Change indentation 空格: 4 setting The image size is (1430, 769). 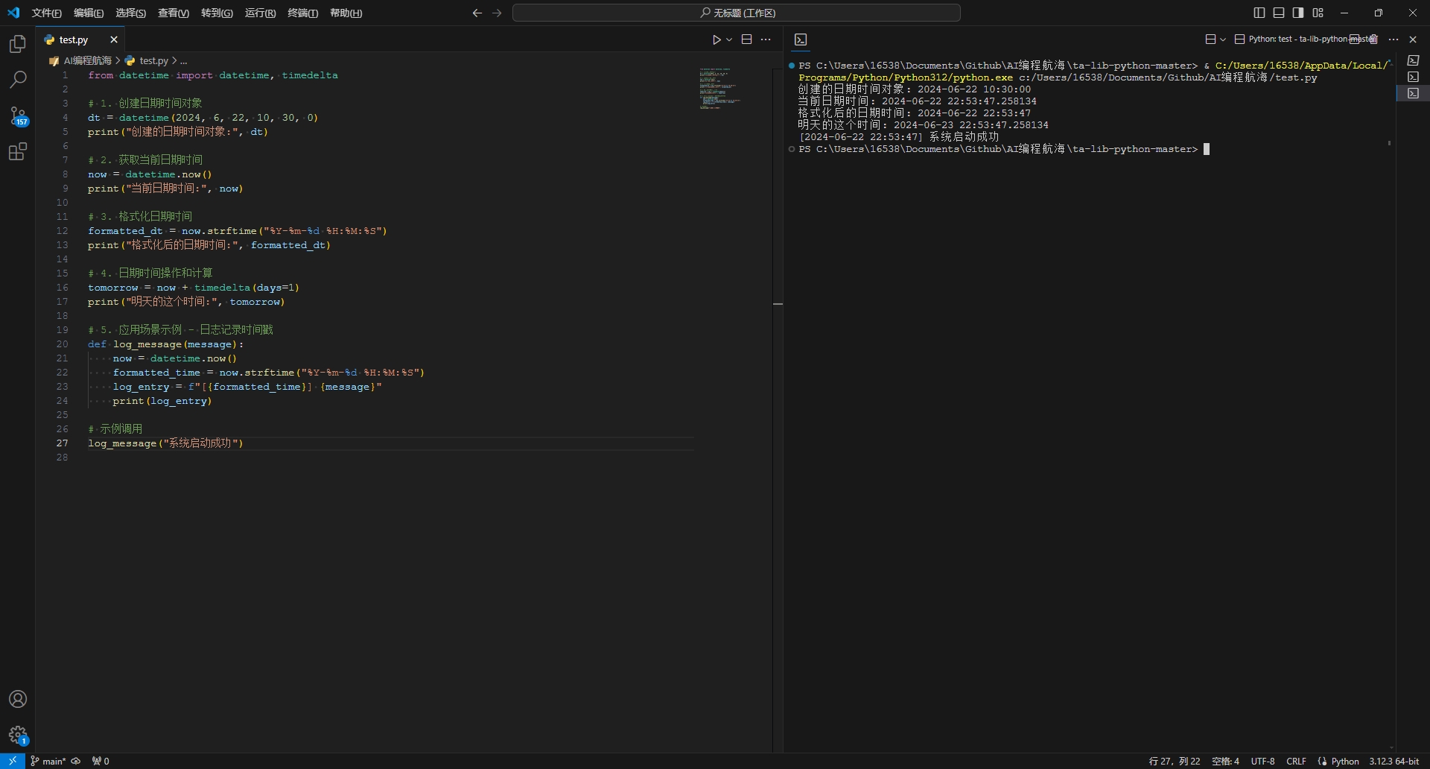coord(1225,761)
